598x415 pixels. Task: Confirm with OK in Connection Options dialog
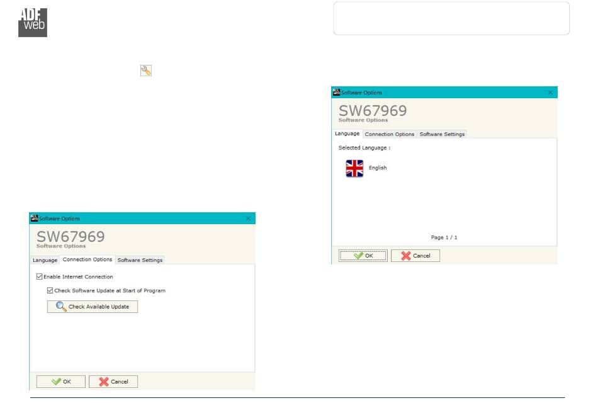coord(60,382)
